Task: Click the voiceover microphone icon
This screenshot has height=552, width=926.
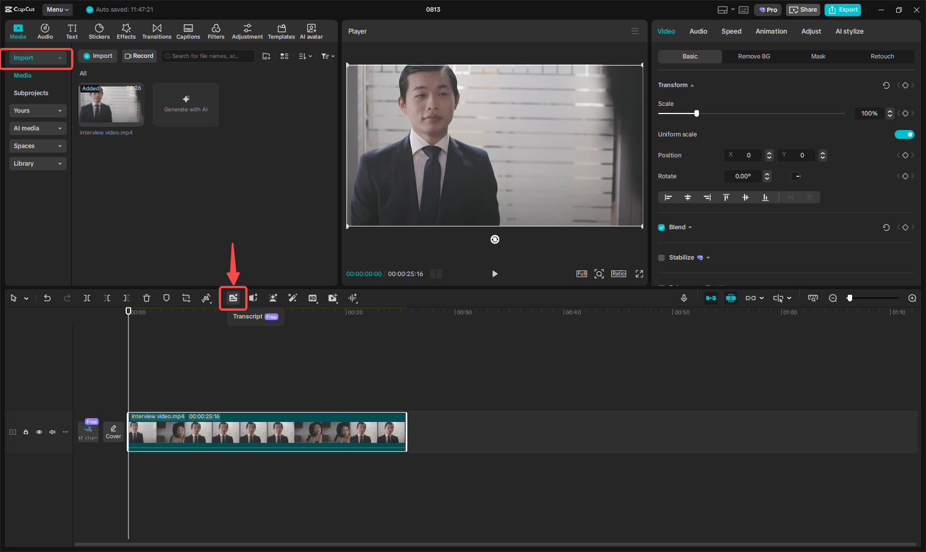Action: pyautogui.click(x=683, y=298)
